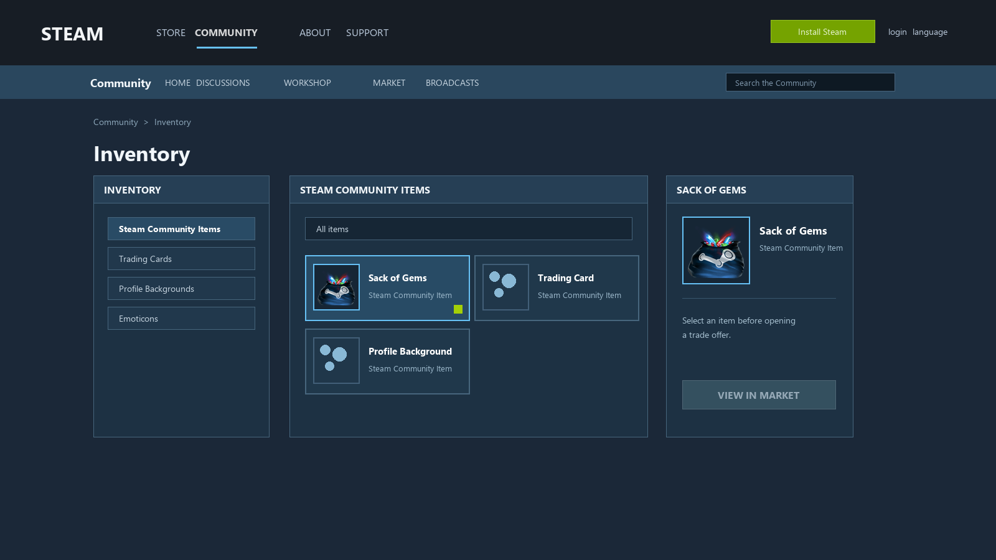This screenshot has width=996, height=560.
Task: Open the STORE menu
Action: 171,32
